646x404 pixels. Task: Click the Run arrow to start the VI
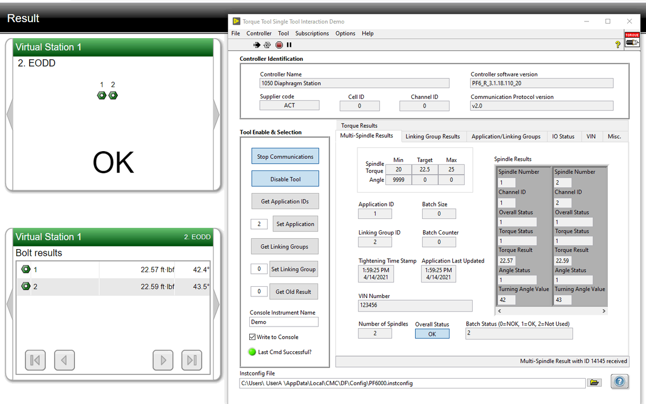pos(257,45)
